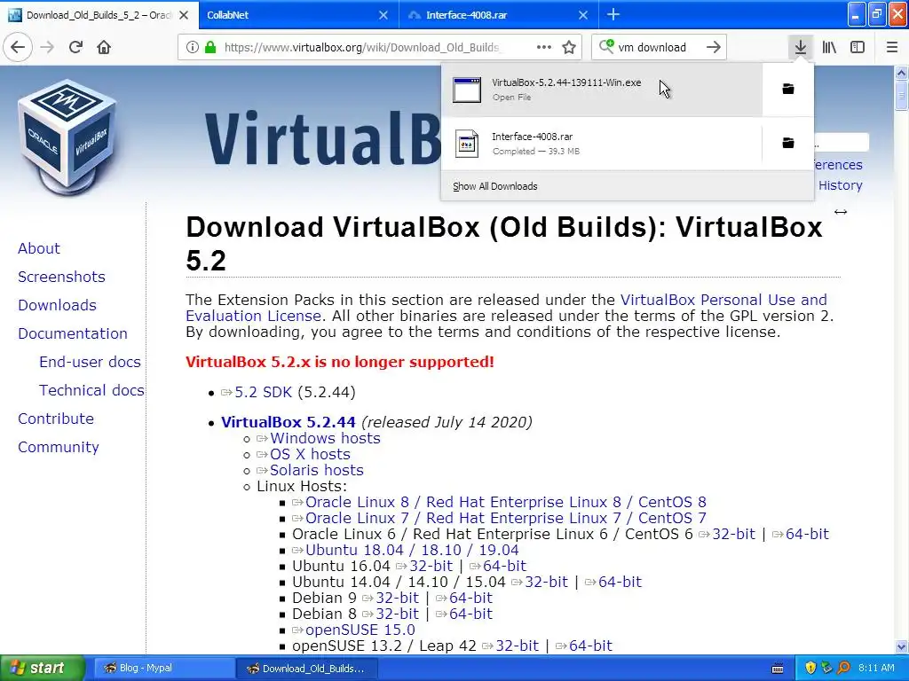Switch to the Interface-4008.rar tab
Viewport: 909px width, 681px height.
tap(499, 15)
